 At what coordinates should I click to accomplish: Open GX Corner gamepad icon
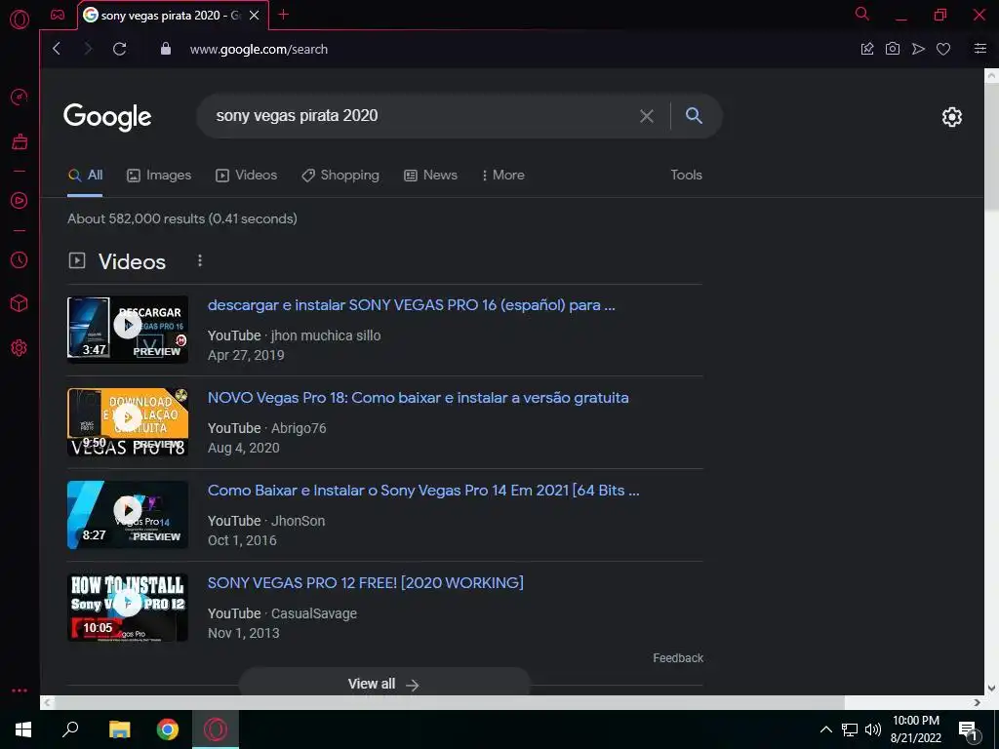[58, 15]
